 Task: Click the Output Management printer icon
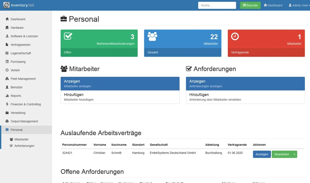7,121
